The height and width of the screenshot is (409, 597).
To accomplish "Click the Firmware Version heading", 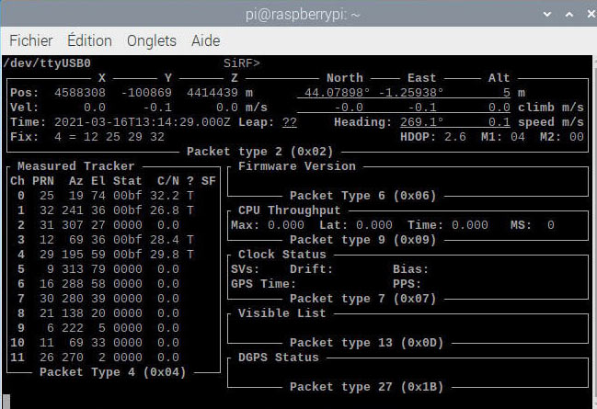I will pos(297,166).
